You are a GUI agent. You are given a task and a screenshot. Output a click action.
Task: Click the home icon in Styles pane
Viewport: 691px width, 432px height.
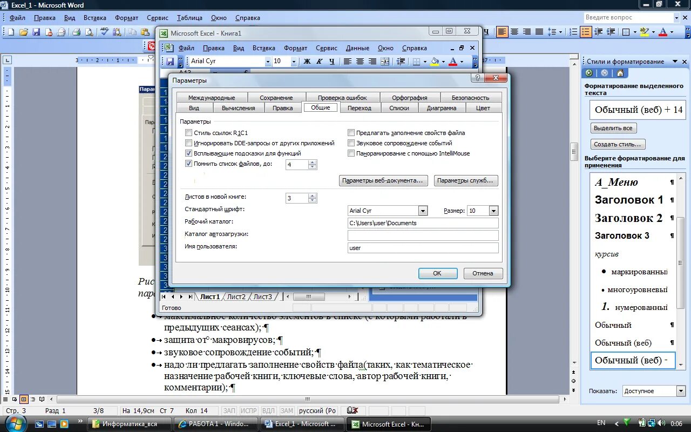[x=620, y=73]
